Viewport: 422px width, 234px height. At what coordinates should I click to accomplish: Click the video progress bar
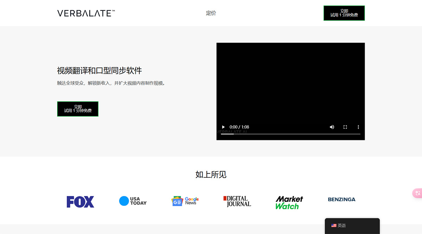point(290,134)
